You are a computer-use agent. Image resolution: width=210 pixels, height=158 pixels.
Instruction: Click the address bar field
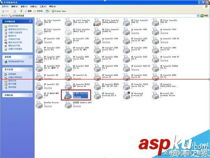(x=103, y=16)
